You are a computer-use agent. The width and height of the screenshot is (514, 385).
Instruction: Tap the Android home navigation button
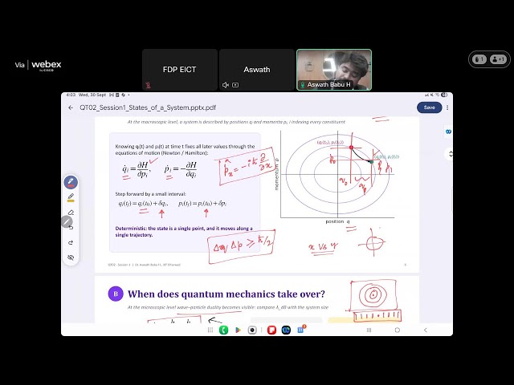pyautogui.click(x=398, y=330)
